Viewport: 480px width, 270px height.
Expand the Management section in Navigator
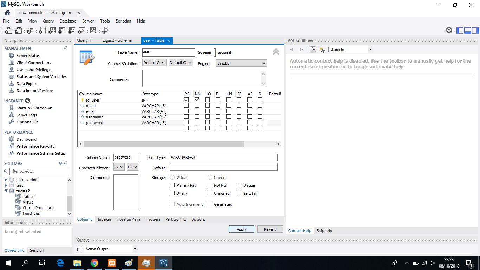coord(66,48)
